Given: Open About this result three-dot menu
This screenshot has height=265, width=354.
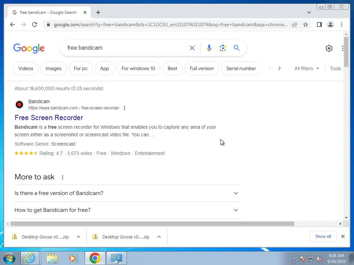Looking at the screenshot, I should tap(124, 108).
